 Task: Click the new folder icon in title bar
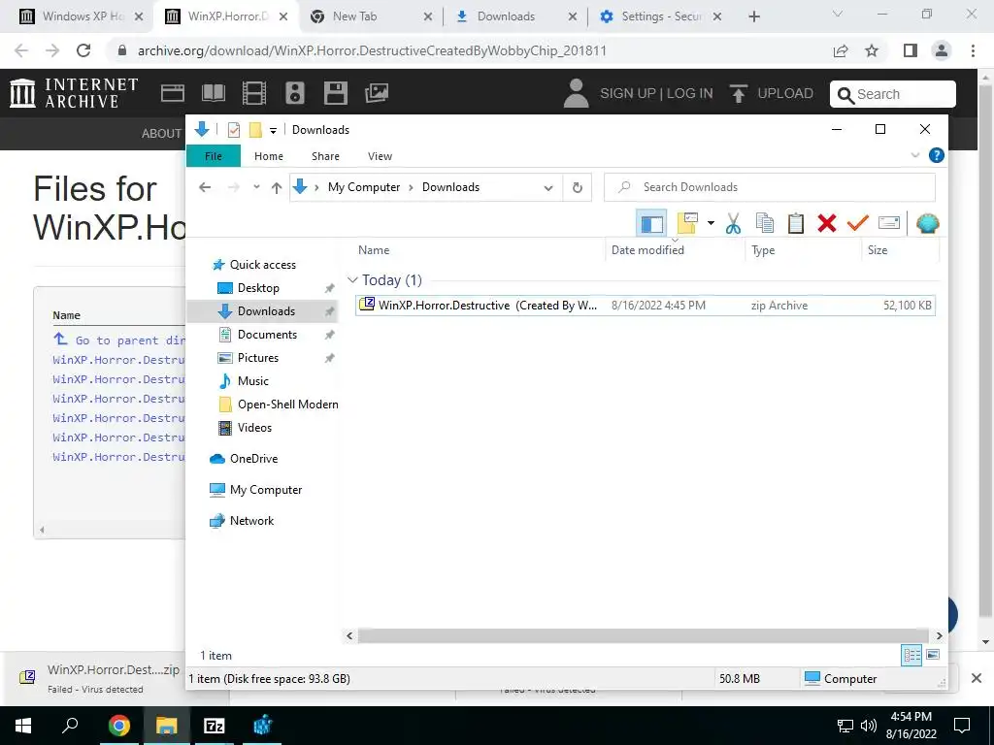[x=255, y=130]
